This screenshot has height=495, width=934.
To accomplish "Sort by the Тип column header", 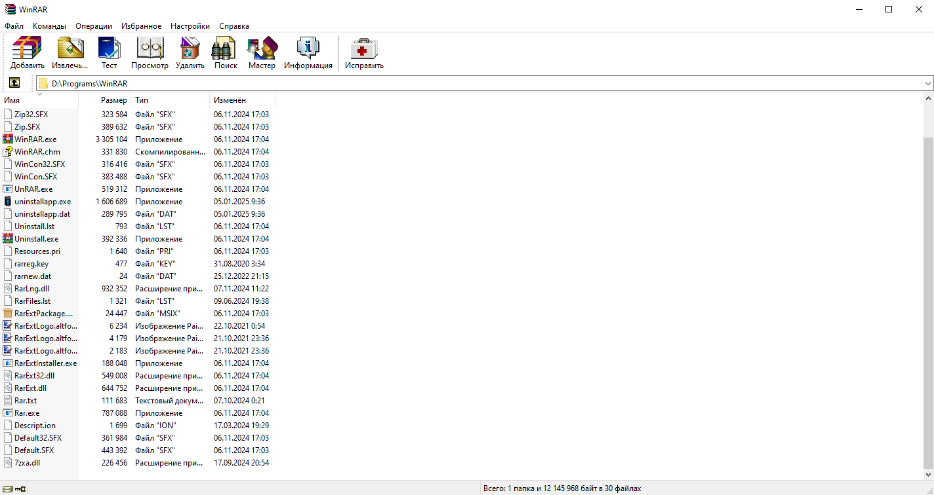I will 171,100.
